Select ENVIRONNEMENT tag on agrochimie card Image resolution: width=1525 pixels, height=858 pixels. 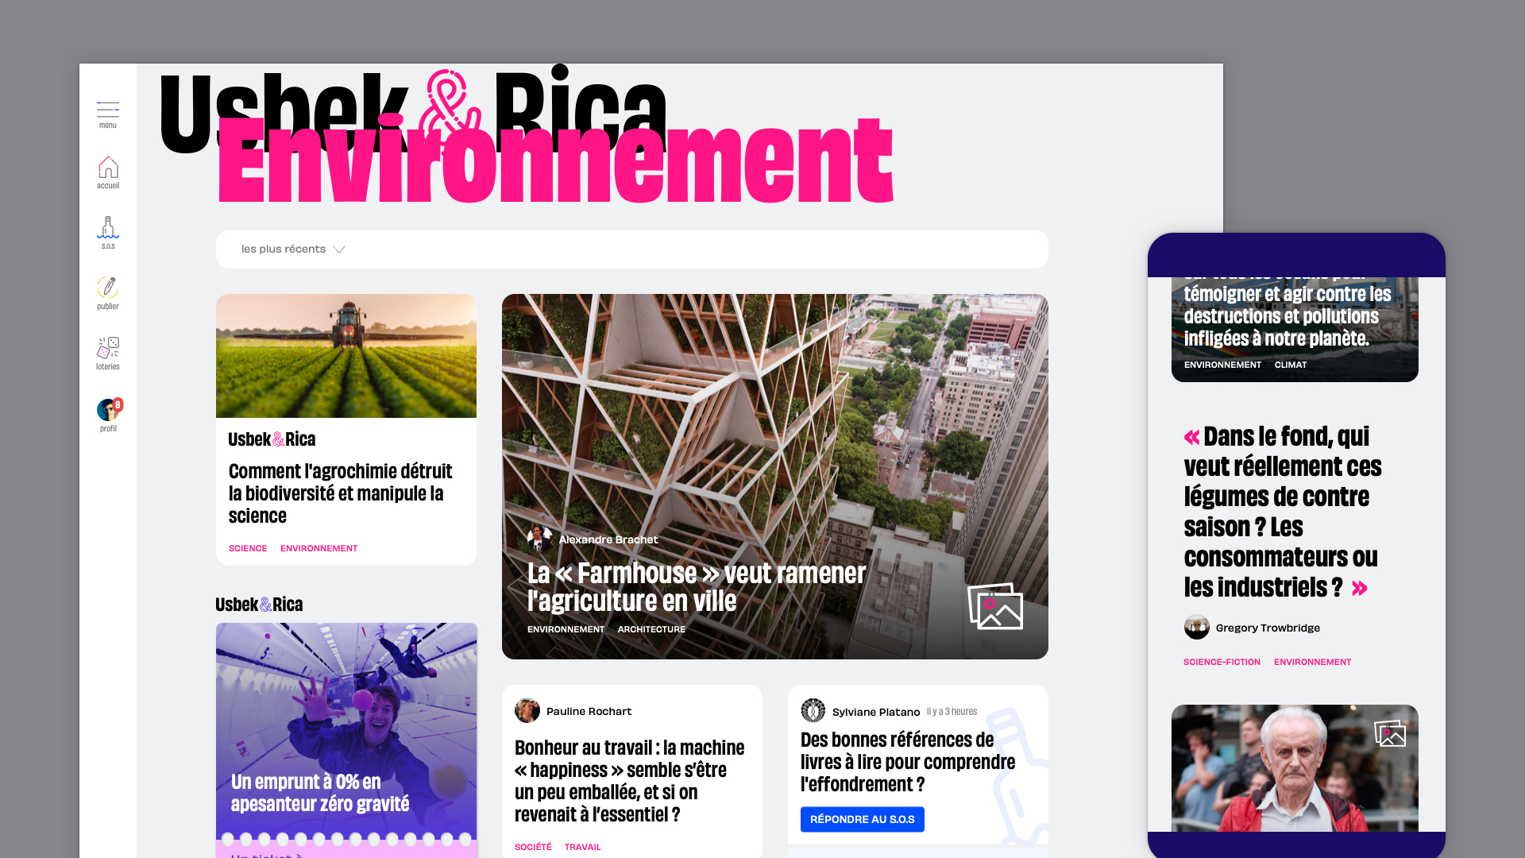click(x=319, y=548)
